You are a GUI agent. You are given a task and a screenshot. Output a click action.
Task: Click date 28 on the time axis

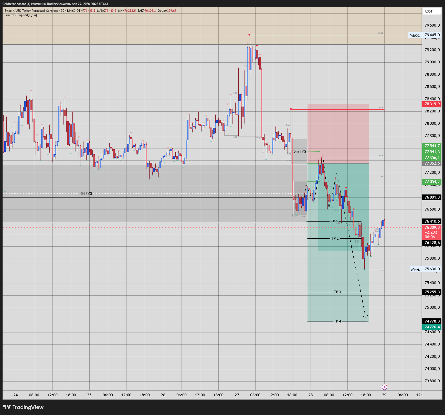coord(311,395)
